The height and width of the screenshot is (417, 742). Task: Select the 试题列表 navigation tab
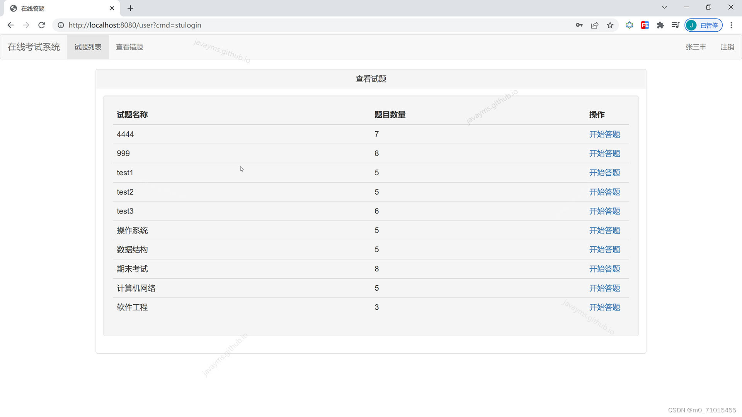pyautogui.click(x=88, y=47)
